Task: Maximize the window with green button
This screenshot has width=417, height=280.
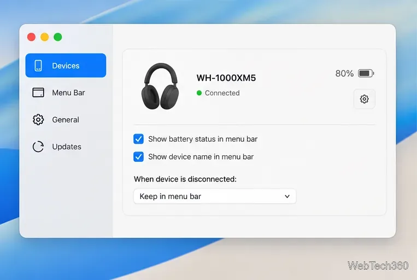Action: tap(58, 37)
